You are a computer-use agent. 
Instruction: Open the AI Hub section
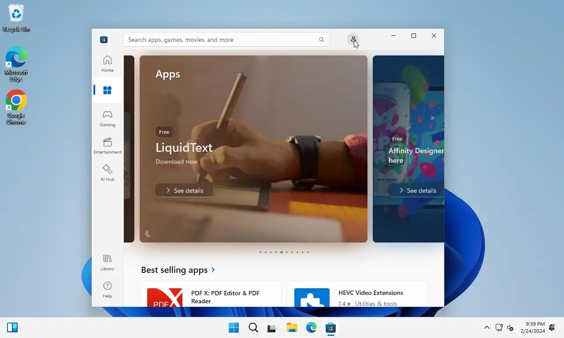pos(108,173)
